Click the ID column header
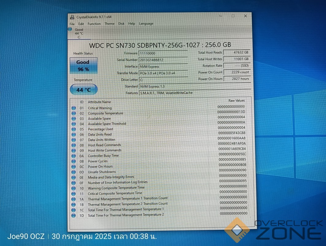 pos(82,102)
